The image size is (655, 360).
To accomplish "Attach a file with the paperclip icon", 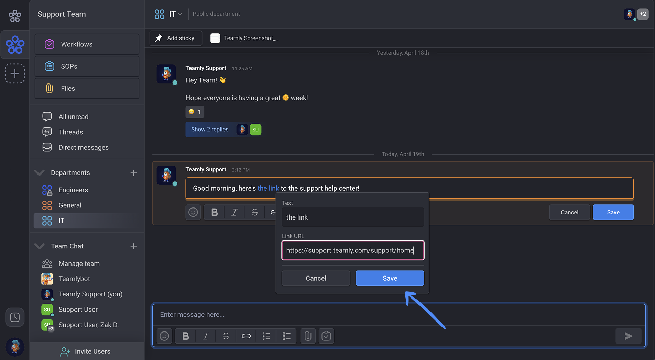I will tap(308, 336).
